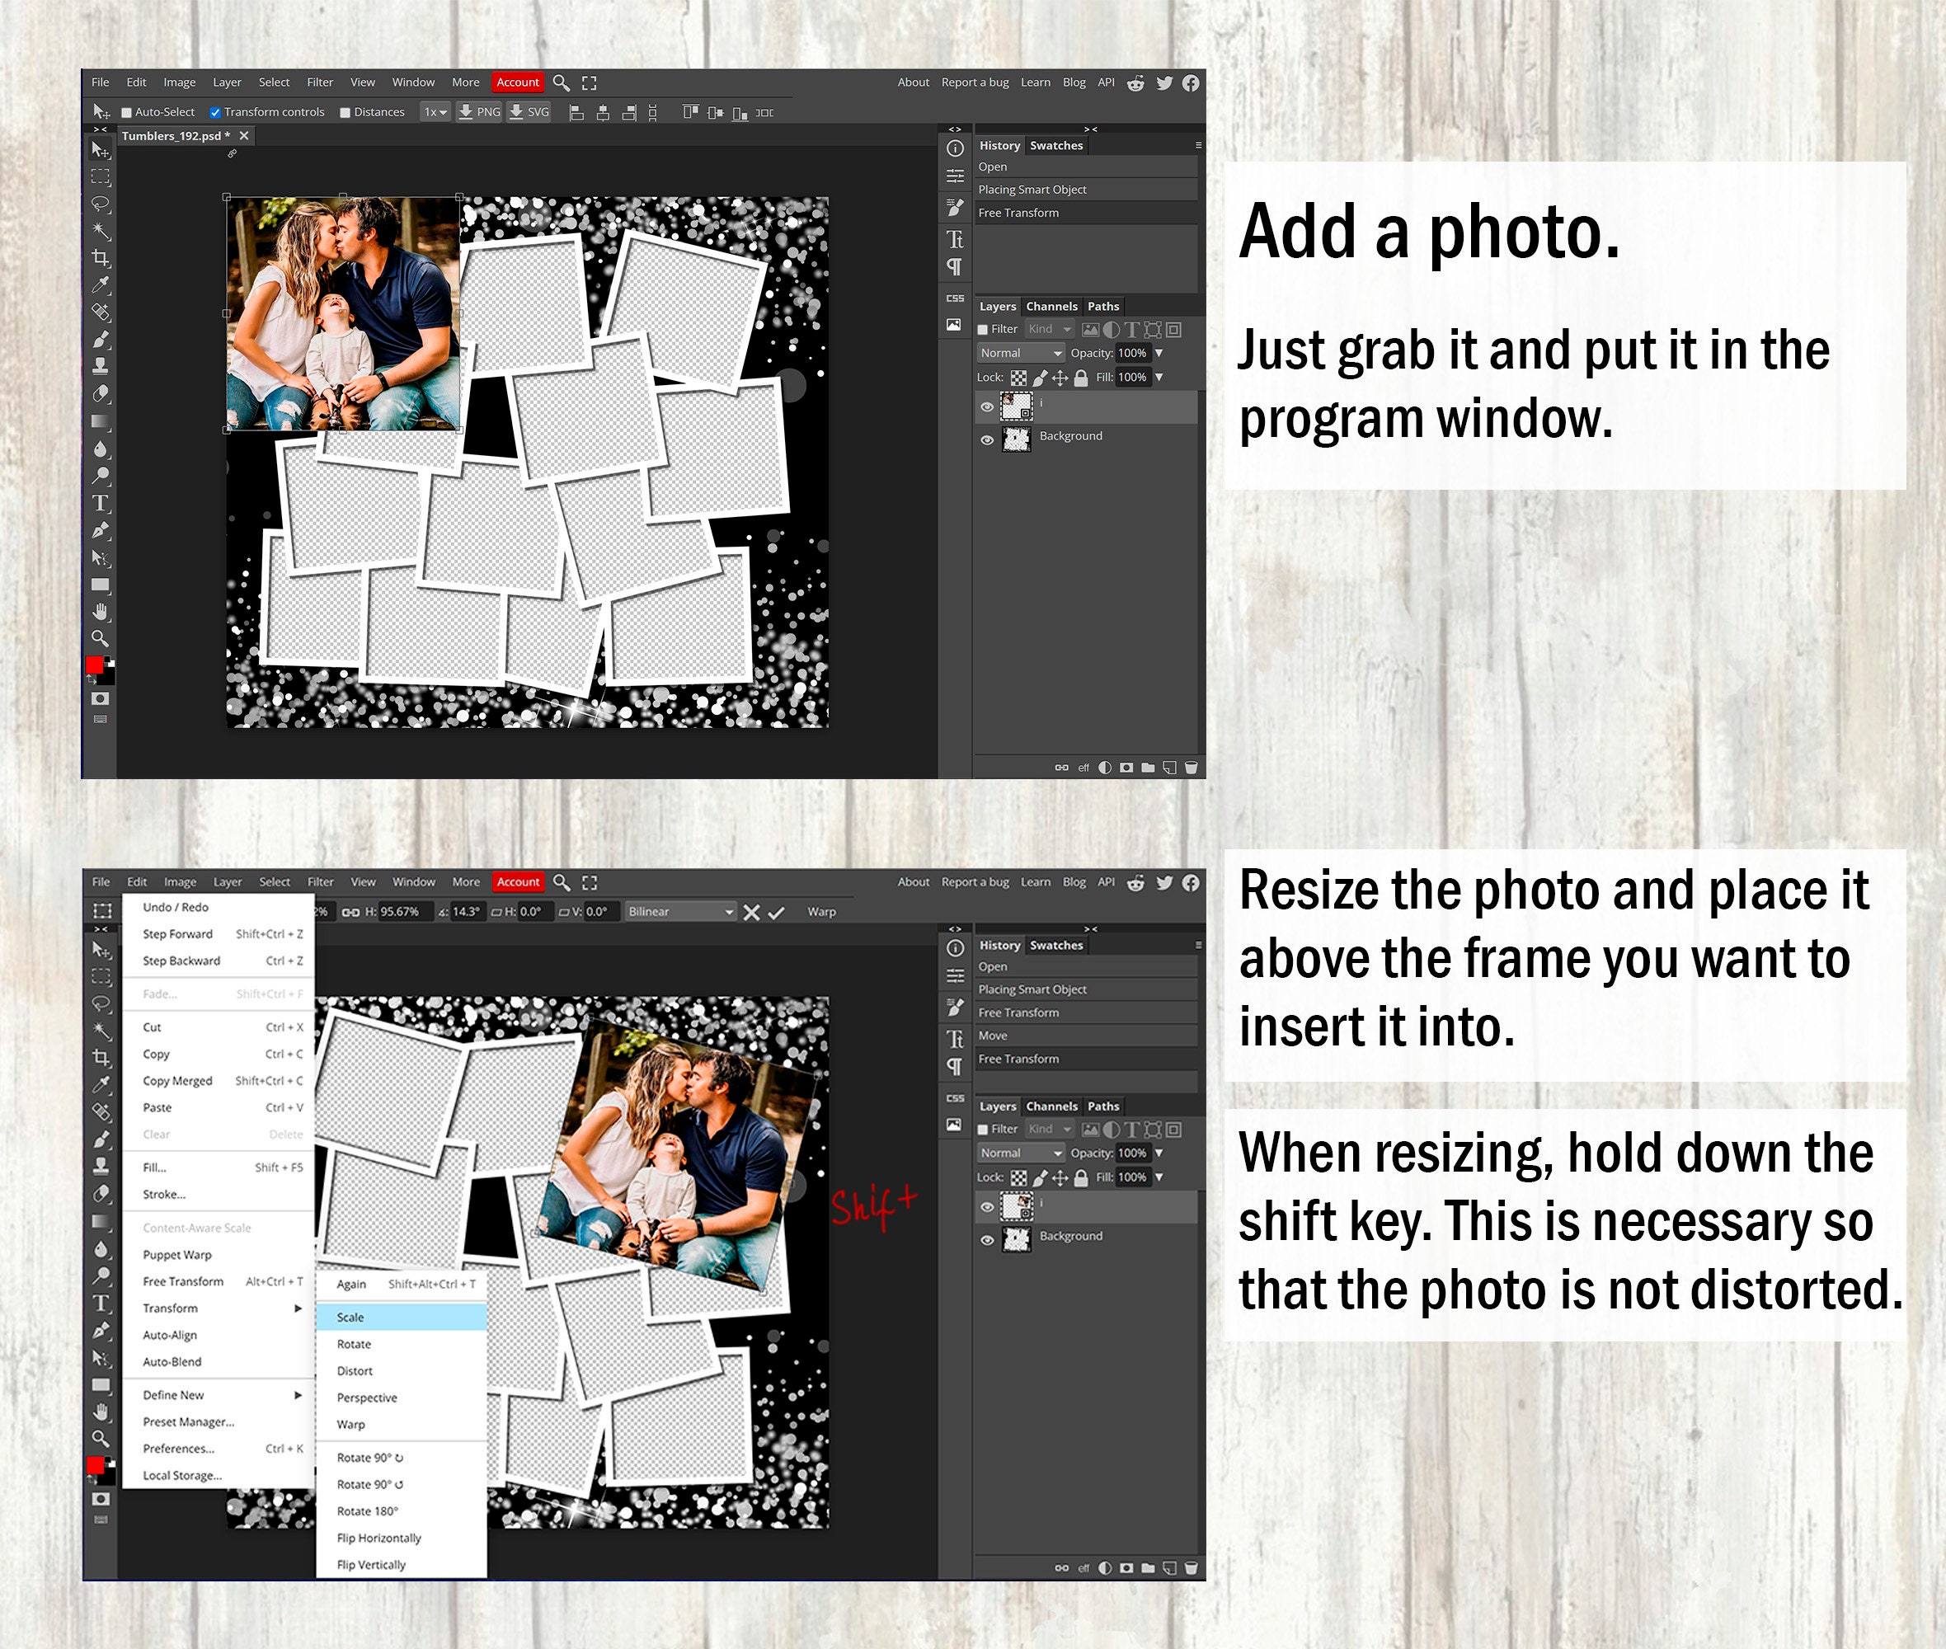1946x1649 pixels.
Task: Click the Account button
Action: tap(518, 82)
